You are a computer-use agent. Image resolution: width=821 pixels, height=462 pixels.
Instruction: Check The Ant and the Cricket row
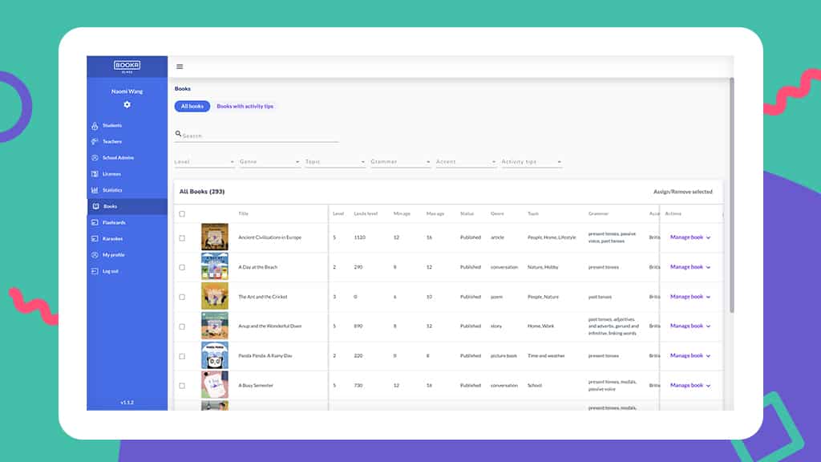point(182,297)
